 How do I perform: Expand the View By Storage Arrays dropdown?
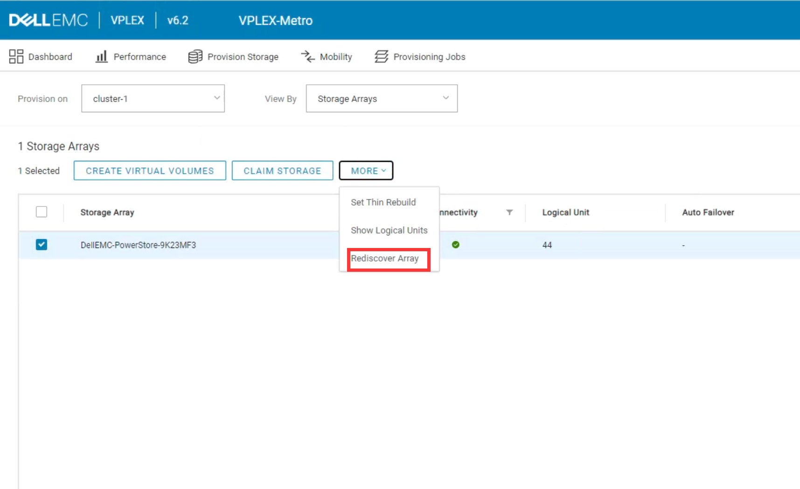382,98
